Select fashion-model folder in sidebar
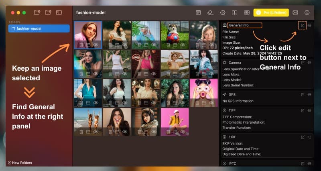This screenshot has height=171, width=321. coord(39,28)
